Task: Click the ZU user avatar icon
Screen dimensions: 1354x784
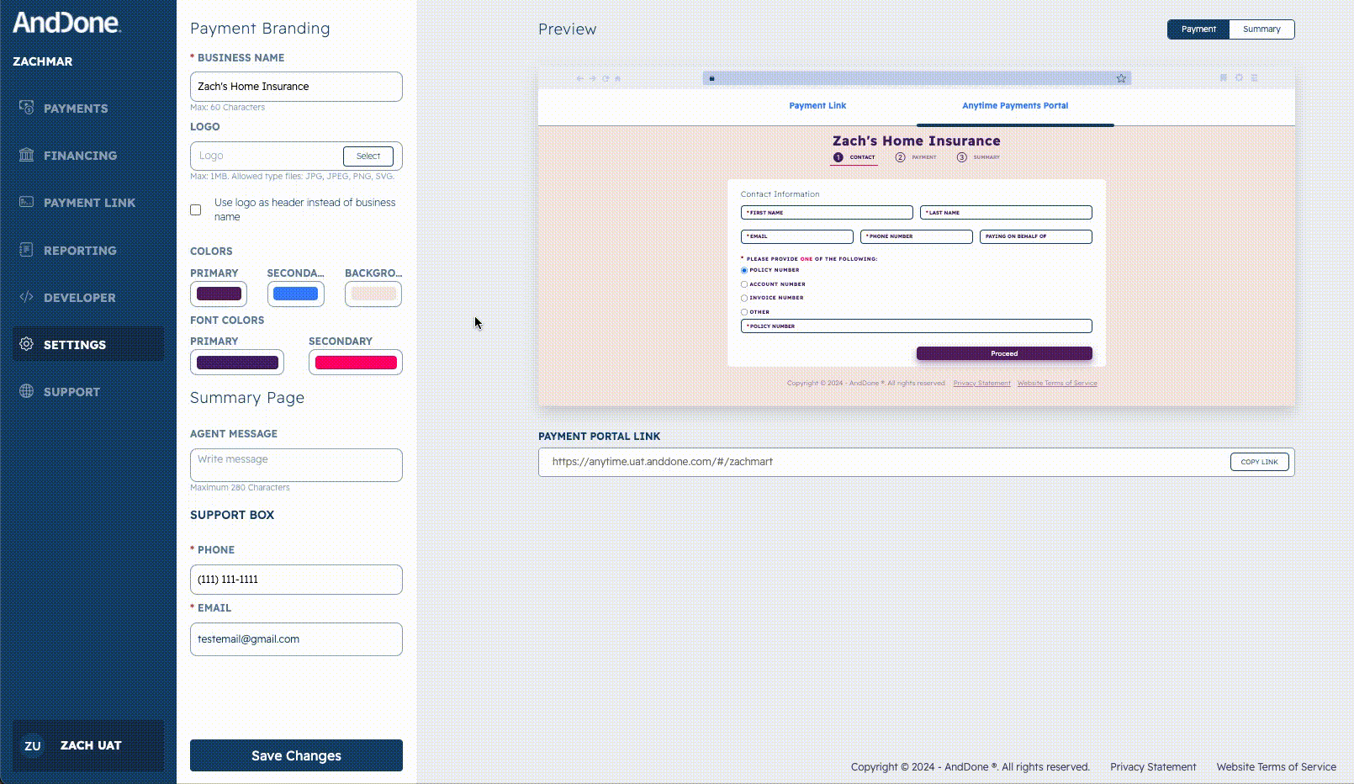Action: point(33,745)
